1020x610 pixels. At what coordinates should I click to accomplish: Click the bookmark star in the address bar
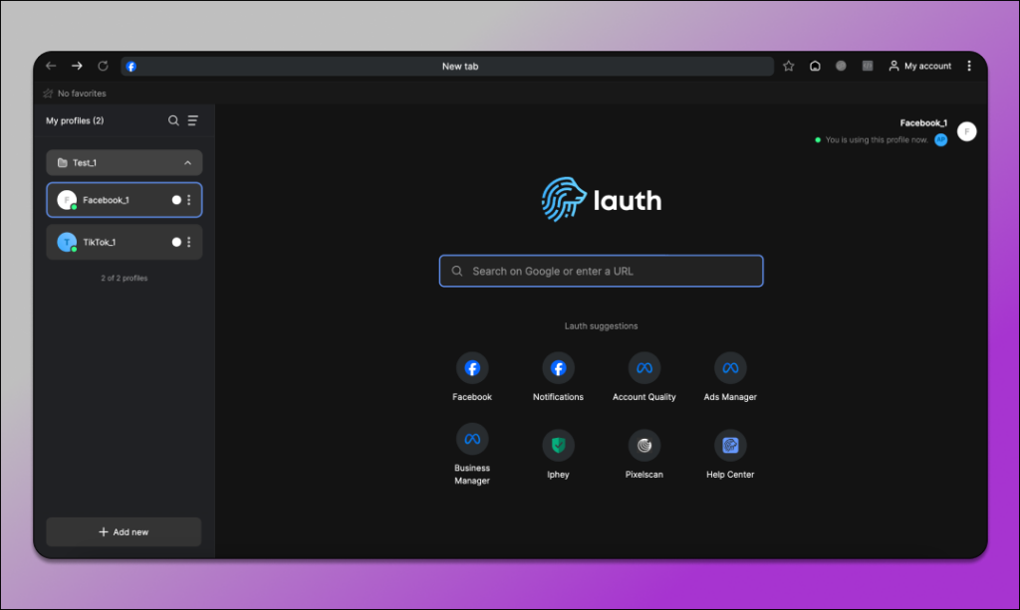788,66
